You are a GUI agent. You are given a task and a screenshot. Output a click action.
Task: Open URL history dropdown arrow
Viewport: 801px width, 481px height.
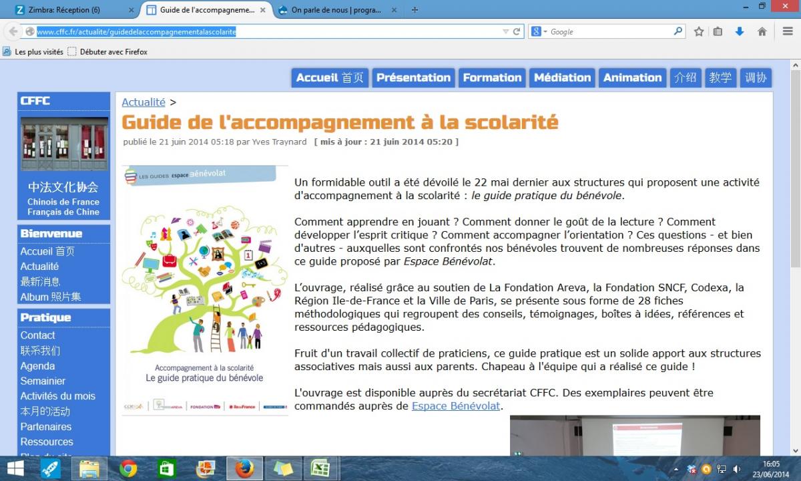pos(505,31)
